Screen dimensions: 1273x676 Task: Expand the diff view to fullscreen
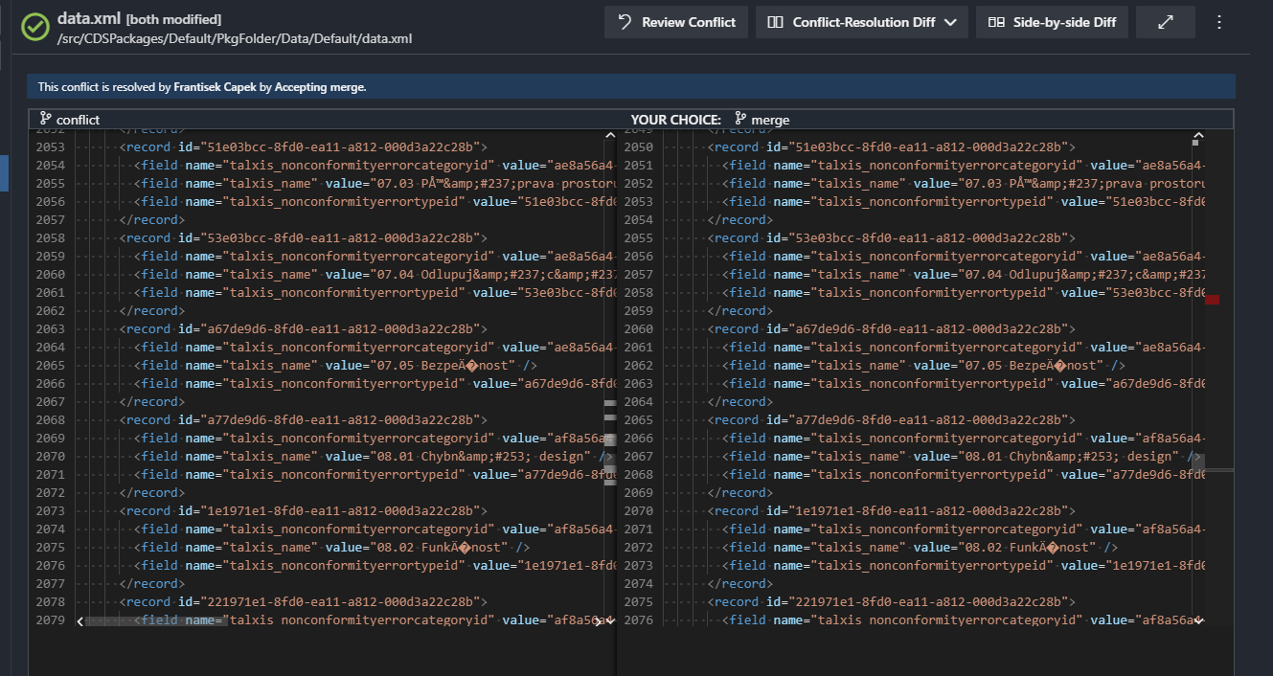click(1165, 22)
